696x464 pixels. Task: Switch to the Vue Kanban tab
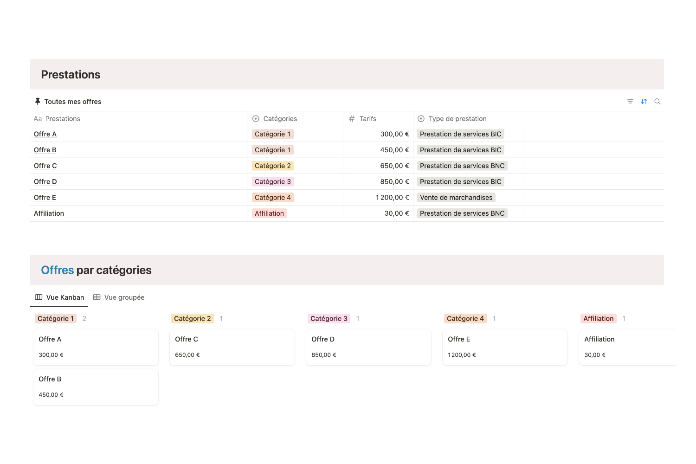pyautogui.click(x=59, y=297)
